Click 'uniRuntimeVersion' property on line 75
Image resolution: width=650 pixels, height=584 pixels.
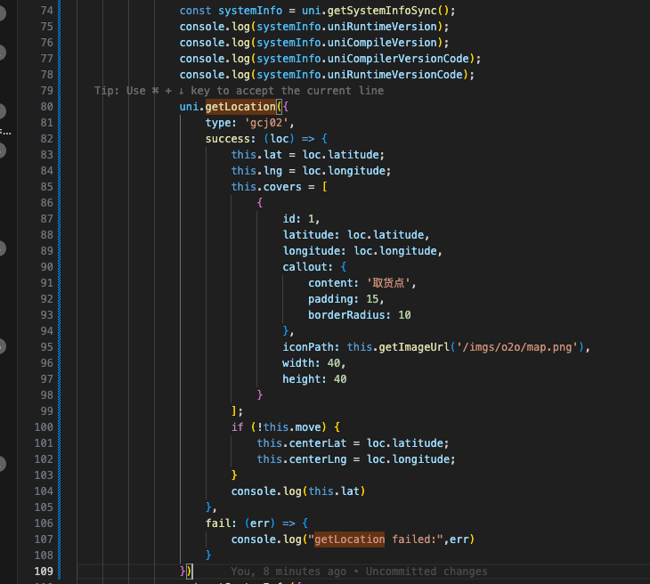[382, 27]
